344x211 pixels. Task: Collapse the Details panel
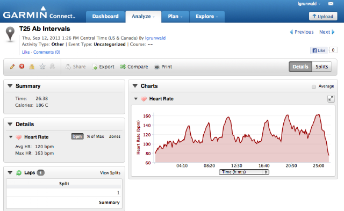pos(10,124)
